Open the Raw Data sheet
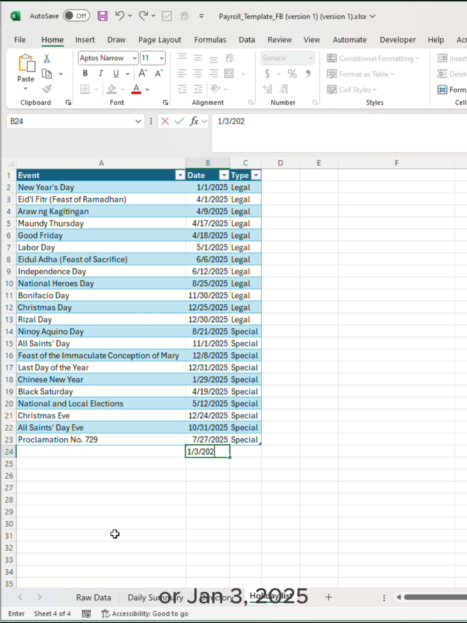The width and height of the screenshot is (467, 623). (93, 597)
